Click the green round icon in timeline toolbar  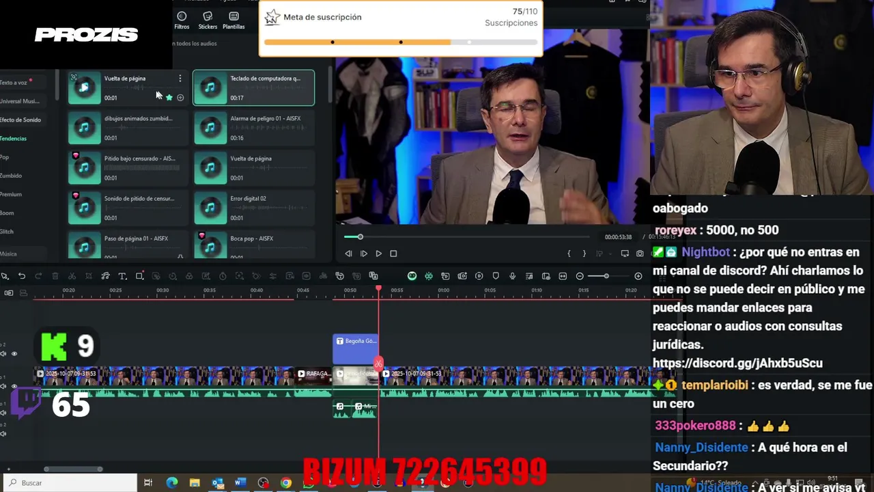point(412,276)
